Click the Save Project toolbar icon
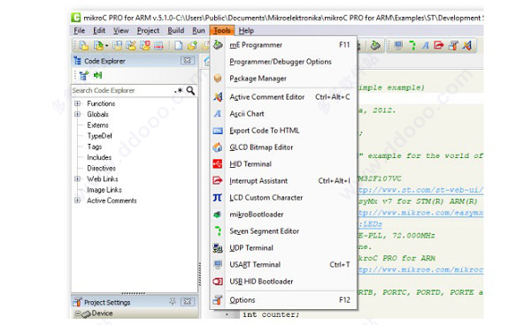The image size is (531, 325). tap(117, 45)
